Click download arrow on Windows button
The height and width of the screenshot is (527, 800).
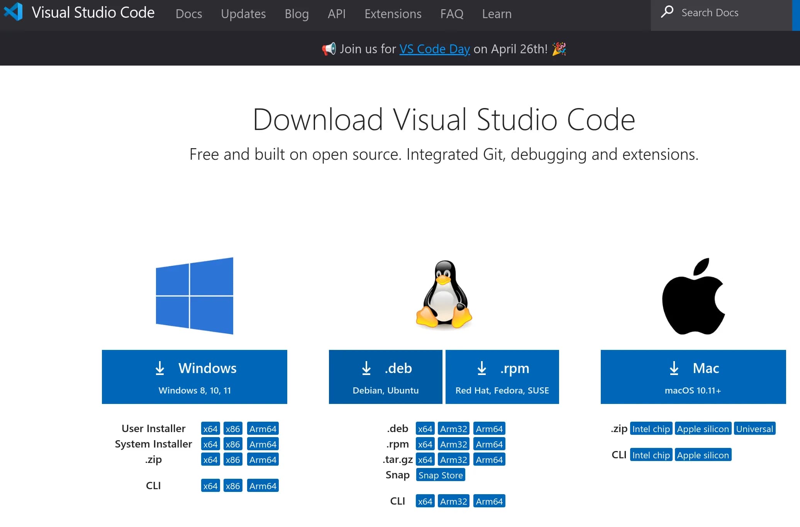tap(160, 368)
